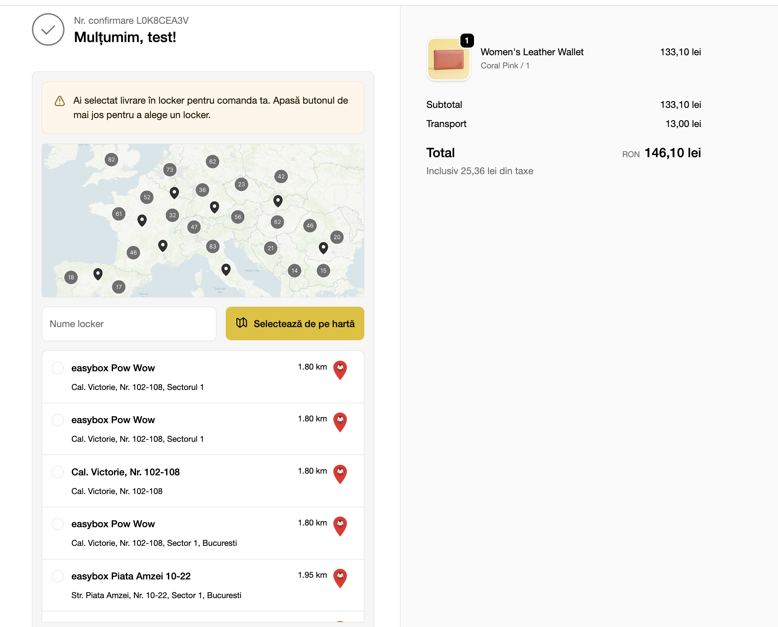Click red pin icon of first easybox Pow Wow
The image size is (778, 627).
[340, 370]
